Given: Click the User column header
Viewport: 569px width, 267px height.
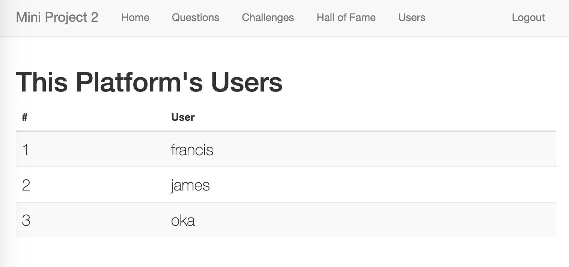Looking at the screenshot, I should 183,117.
